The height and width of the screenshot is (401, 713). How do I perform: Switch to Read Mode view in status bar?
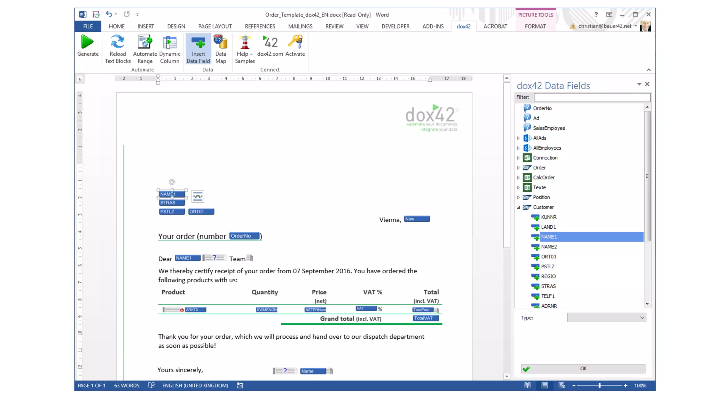point(527,385)
